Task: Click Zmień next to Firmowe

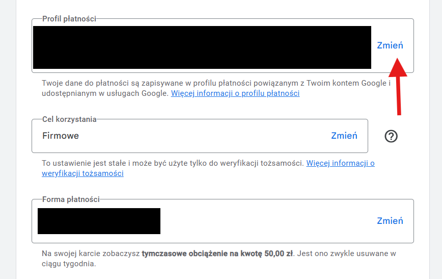Action: tap(344, 136)
